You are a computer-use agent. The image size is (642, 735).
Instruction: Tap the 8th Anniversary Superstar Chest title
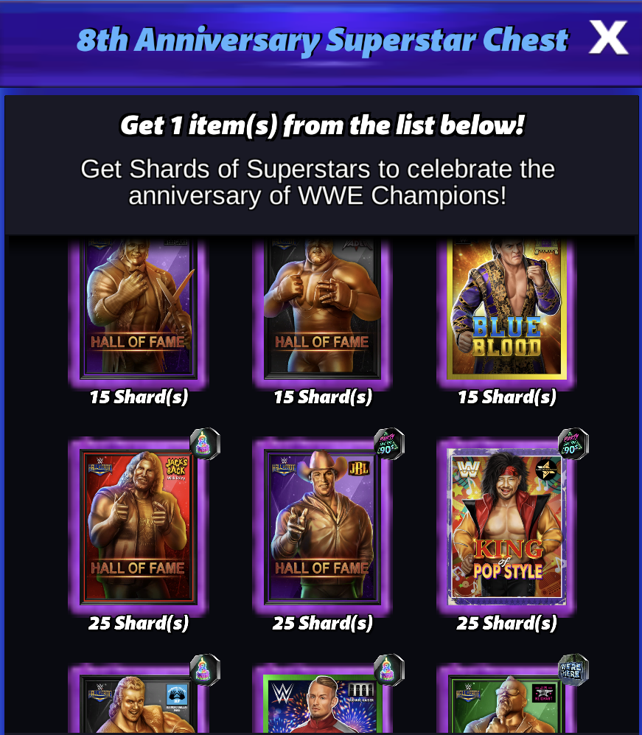click(x=322, y=41)
